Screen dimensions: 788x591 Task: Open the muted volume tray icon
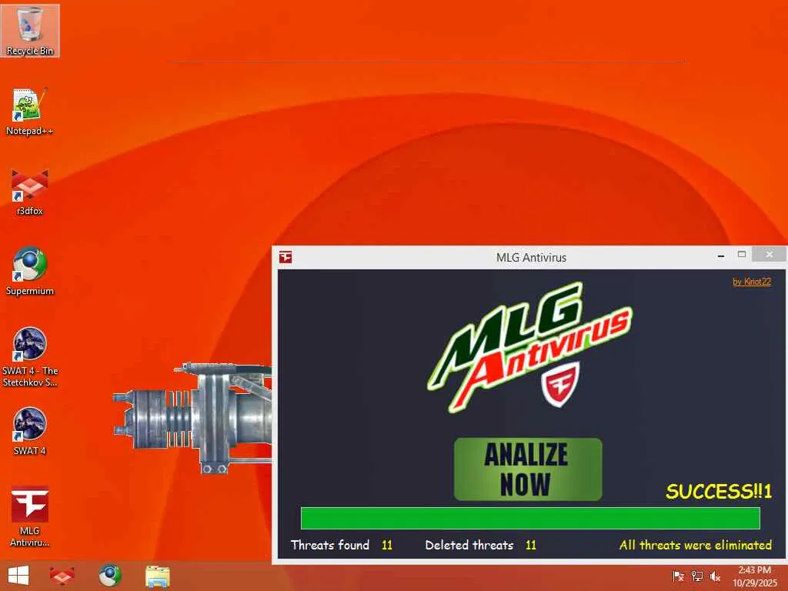coord(715,576)
